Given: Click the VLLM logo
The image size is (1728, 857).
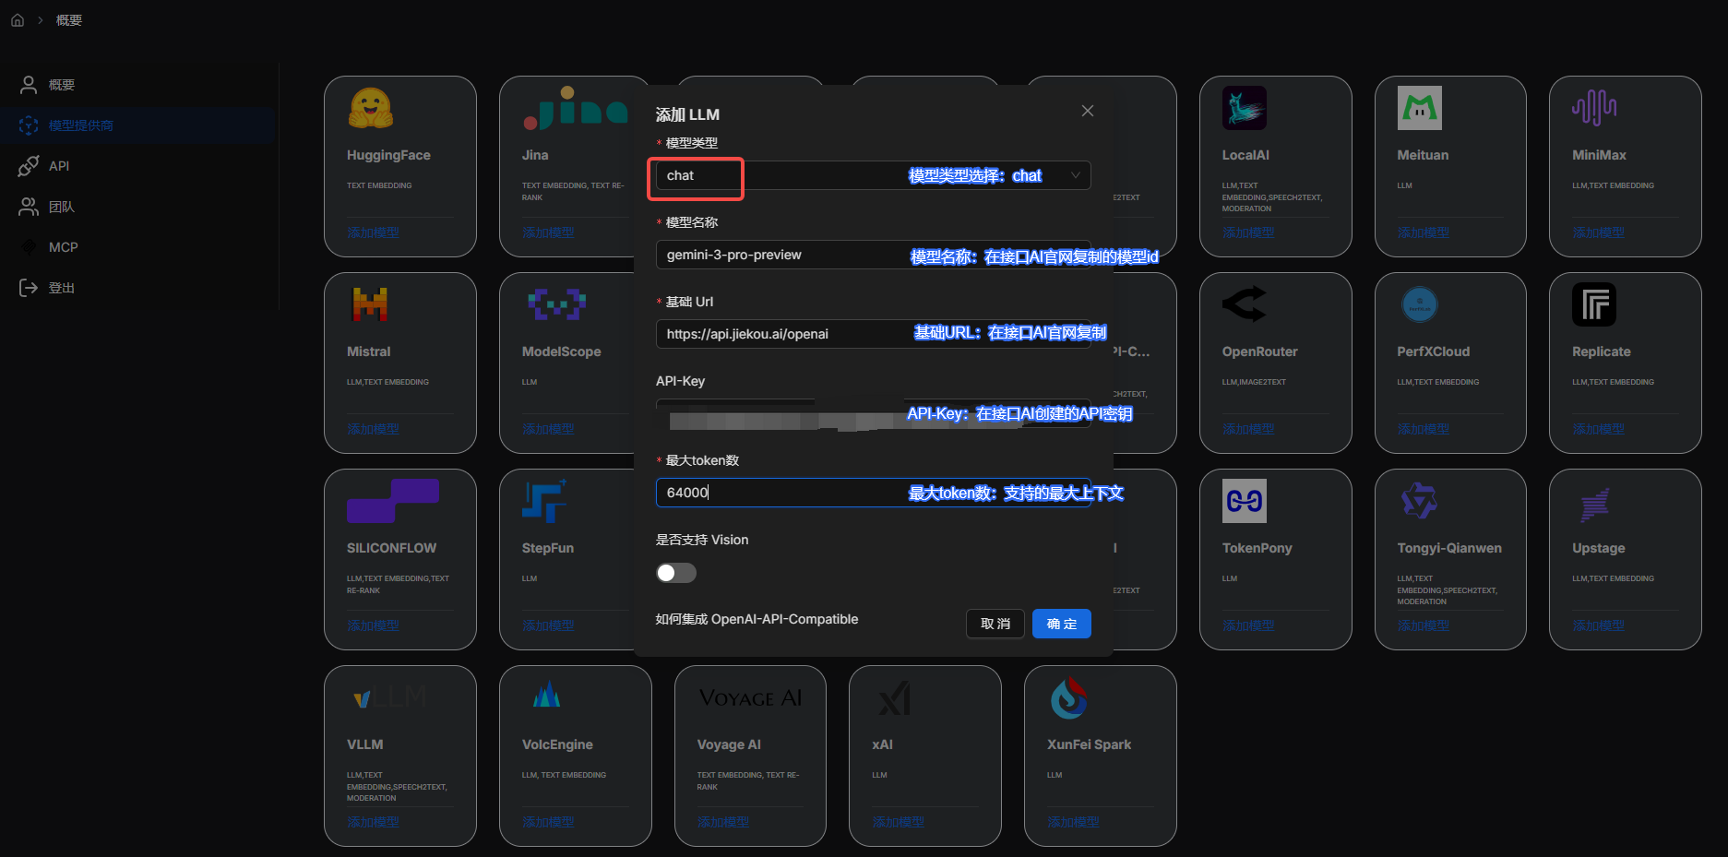Looking at the screenshot, I should pos(389,696).
